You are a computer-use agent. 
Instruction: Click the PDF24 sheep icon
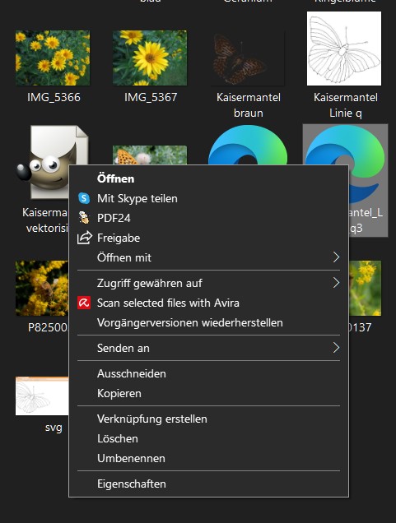coord(84,218)
